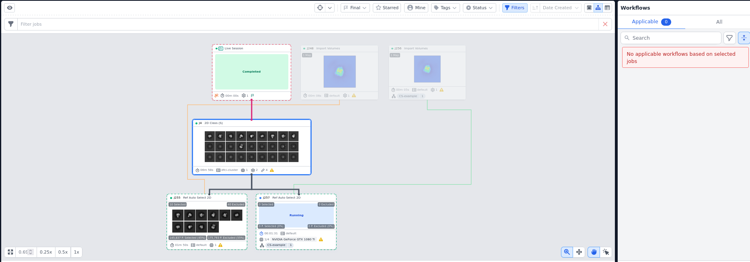Set zoom to 0.25x
Viewport: 750px width, 262px height.
point(46,252)
